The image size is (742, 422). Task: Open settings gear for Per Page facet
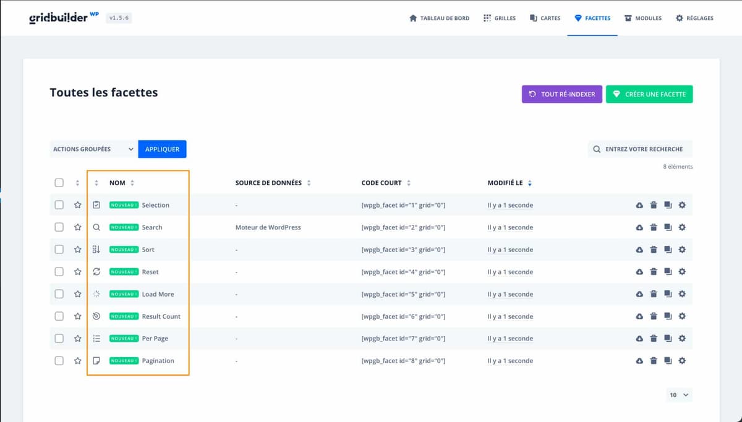coord(682,339)
